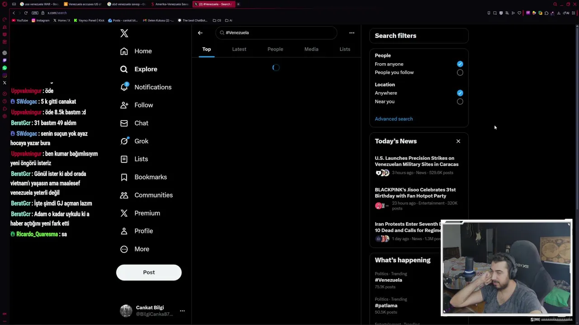Open Profile person icon
Viewport: 579px width, 325px height.
(124, 231)
